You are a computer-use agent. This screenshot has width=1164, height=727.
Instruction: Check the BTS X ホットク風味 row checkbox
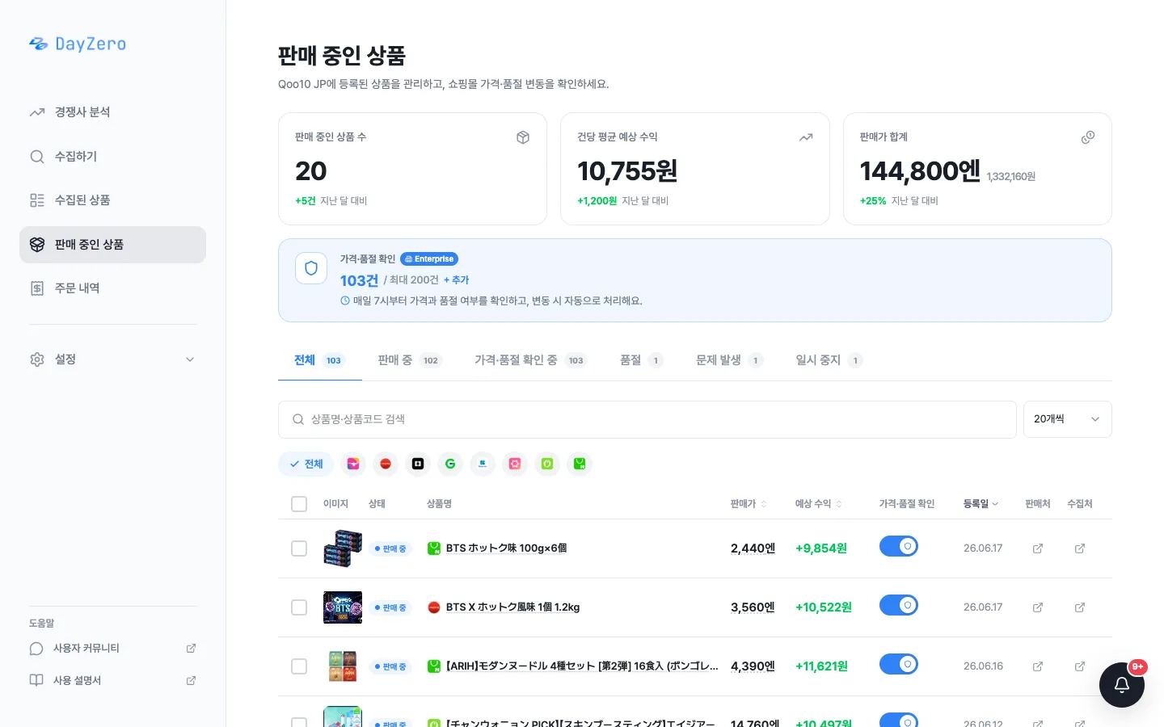click(x=299, y=607)
